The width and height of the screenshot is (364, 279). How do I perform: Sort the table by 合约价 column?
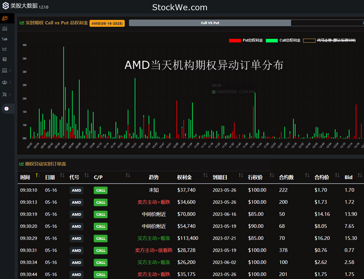click(337, 176)
